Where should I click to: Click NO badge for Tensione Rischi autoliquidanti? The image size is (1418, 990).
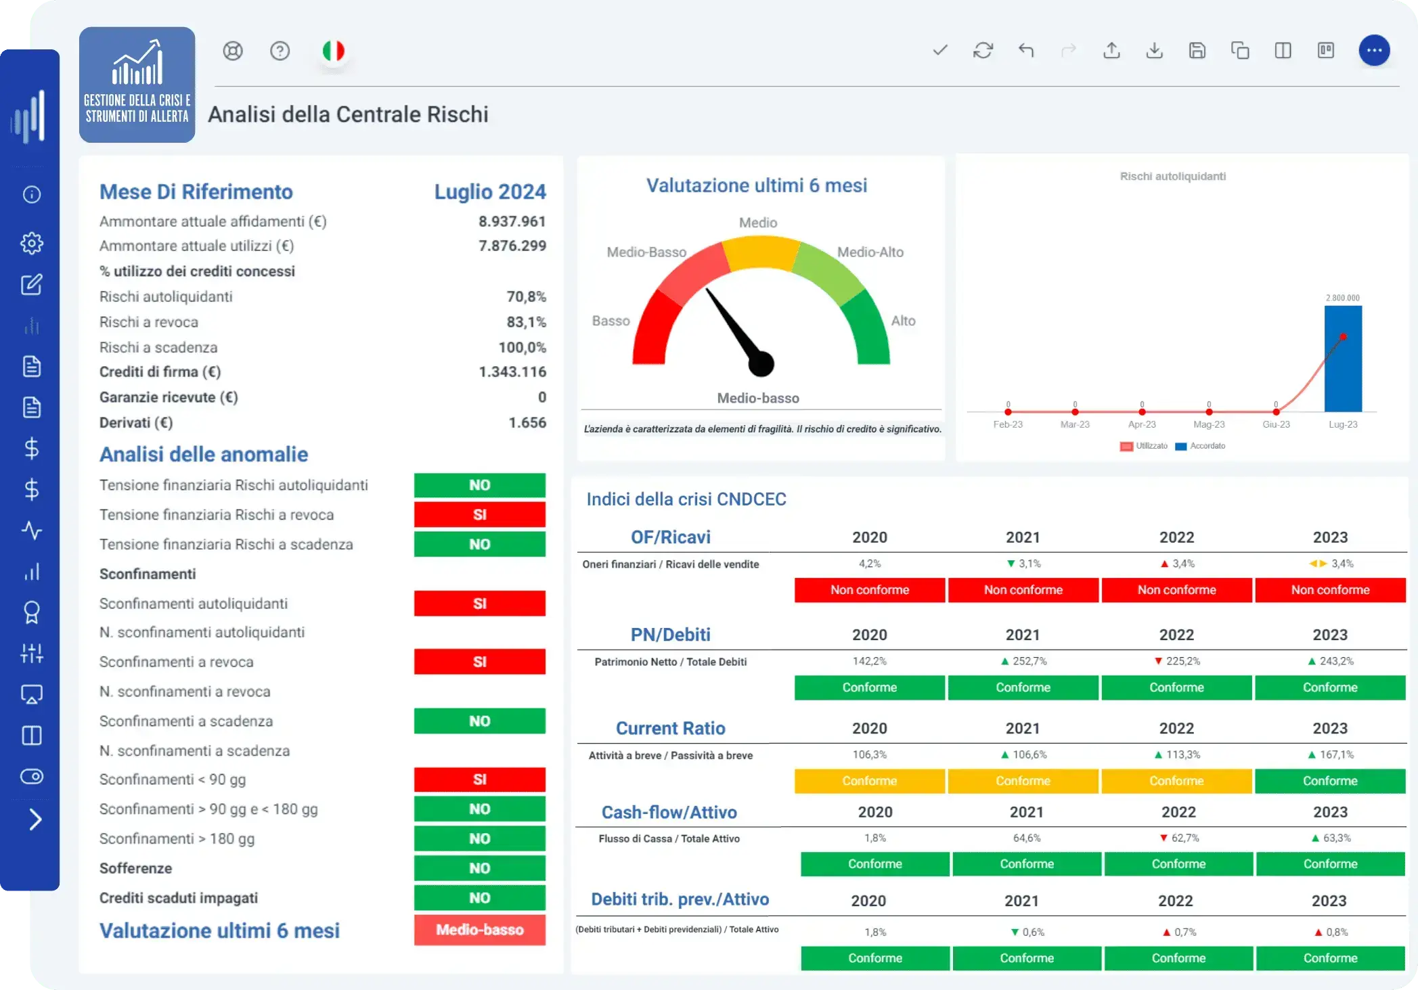[480, 485]
